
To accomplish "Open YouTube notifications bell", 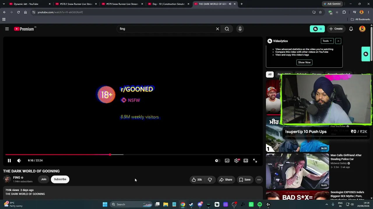I will click(351, 29).
